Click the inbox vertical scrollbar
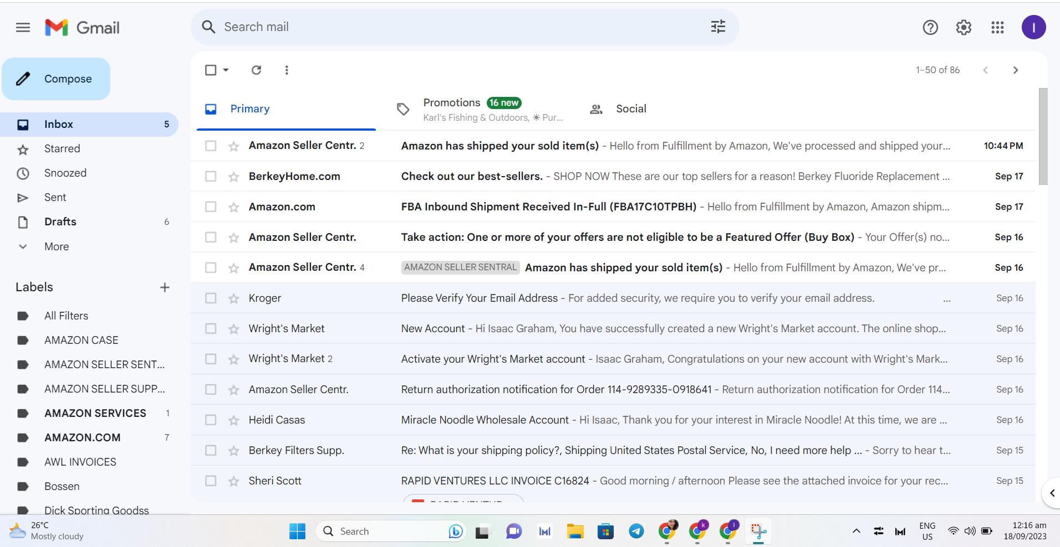This screenshot has height=547, width=1060. tap(1043, 136)
